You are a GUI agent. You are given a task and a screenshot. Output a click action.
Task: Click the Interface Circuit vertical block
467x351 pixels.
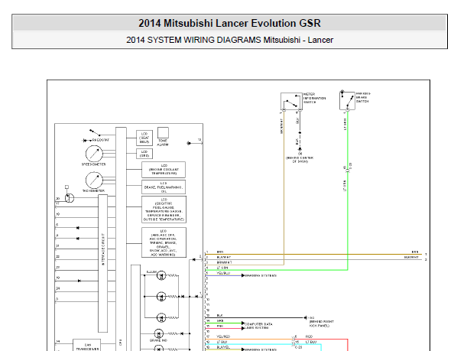[x=102, y=263]
